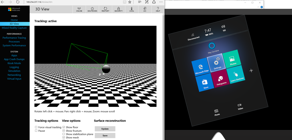Toggle the Pause tracking checkbox
This screenshot has height=140, width=292.
(x=36, y=131)
